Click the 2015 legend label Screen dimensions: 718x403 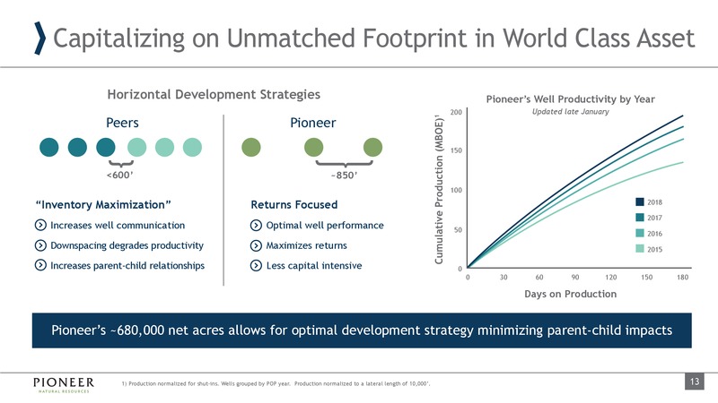click(x=655, y=249)
